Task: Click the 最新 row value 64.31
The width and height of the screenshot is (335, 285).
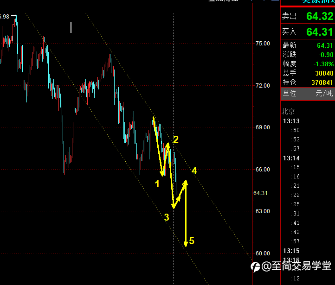Action: coord(325,45)
